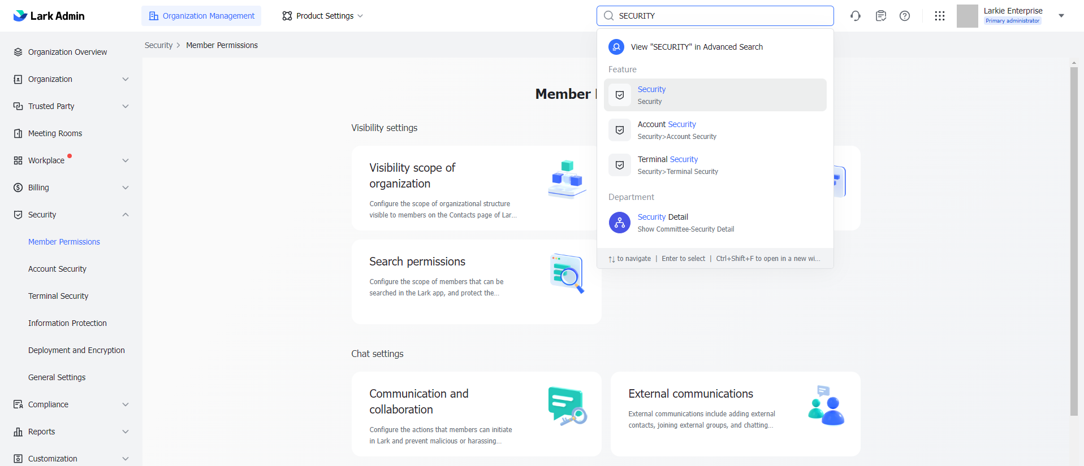Open the Product Settings dropdown
This screenshot has width=1084, height=466.
tap(322, 16)
